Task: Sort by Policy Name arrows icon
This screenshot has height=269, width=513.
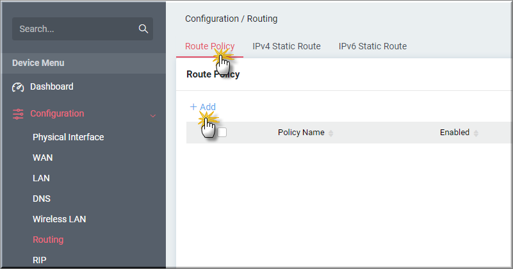Action: click(330, 133)
